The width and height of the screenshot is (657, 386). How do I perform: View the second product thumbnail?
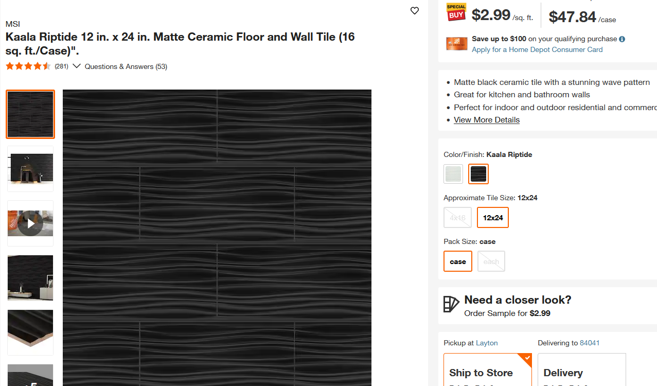(x=30, y=168)
